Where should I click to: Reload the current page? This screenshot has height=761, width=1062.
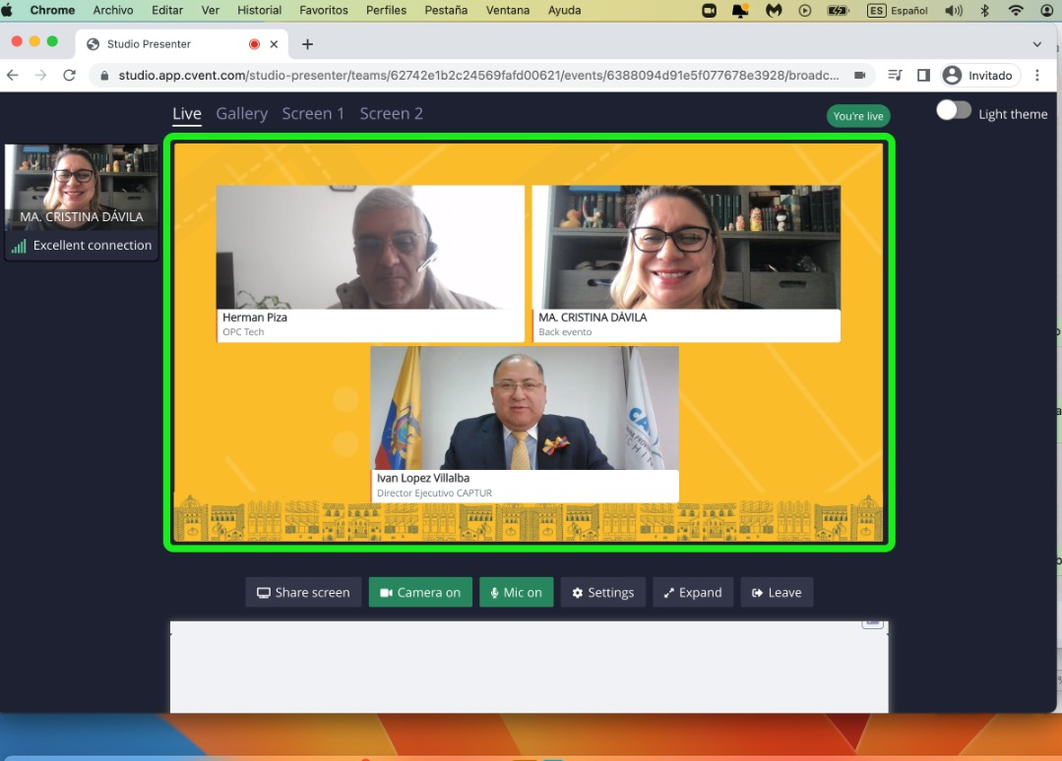pyautogui.click(x=69, y=75)
